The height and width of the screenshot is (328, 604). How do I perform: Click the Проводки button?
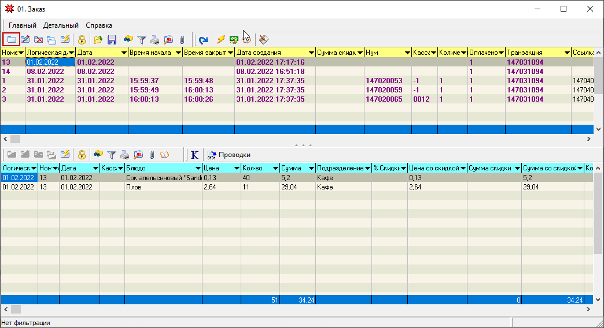tap(234, 155)
